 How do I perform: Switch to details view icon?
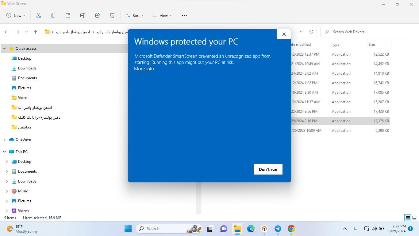408,218
